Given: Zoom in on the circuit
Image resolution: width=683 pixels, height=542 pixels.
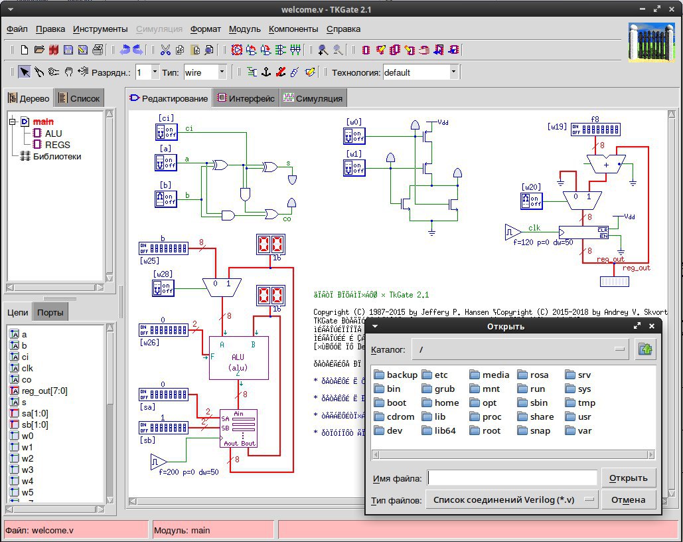Looking at the screenshot, I should pos(323,50).
